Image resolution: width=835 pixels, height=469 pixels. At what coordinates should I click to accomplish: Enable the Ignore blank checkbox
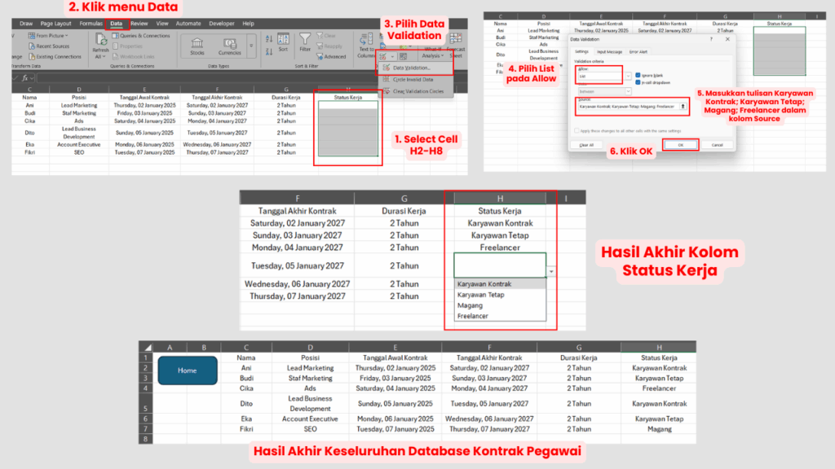(638, 75)
